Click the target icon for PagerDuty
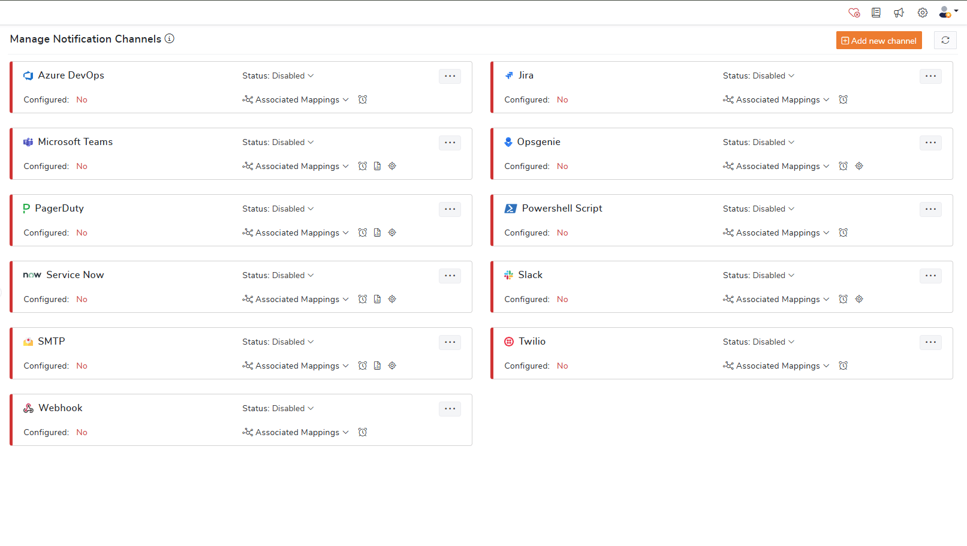This screenshot has height=546, width=967. [x=392, y=233]
